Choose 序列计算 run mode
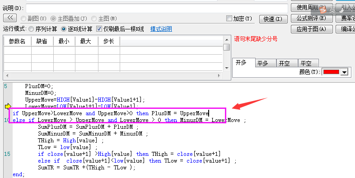 coord(32,29)
